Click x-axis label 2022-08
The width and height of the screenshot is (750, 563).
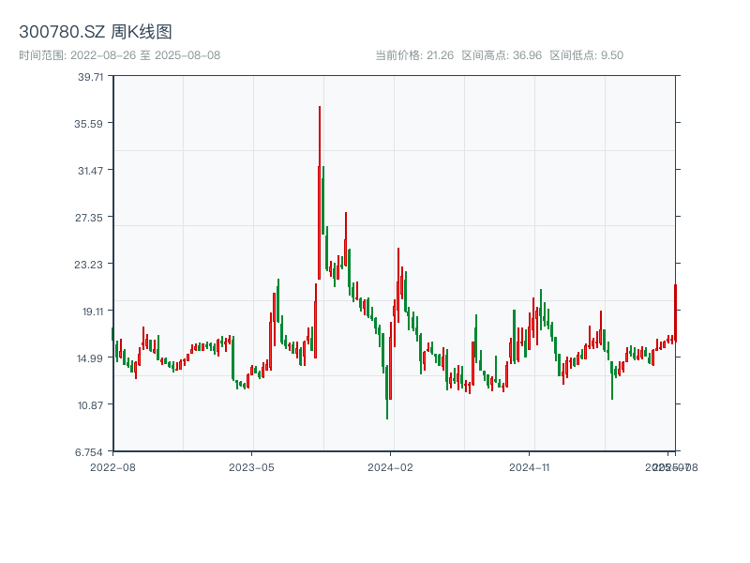(x=112, y=467)
